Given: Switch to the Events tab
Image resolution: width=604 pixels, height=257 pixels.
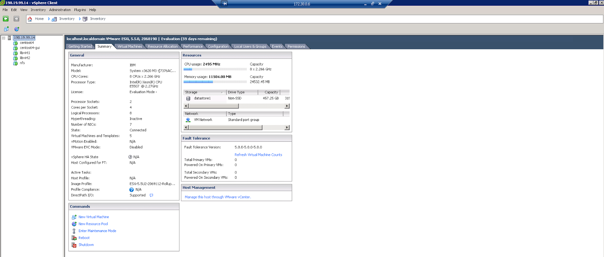Looking at the screenshot, I should pos(277,46).
